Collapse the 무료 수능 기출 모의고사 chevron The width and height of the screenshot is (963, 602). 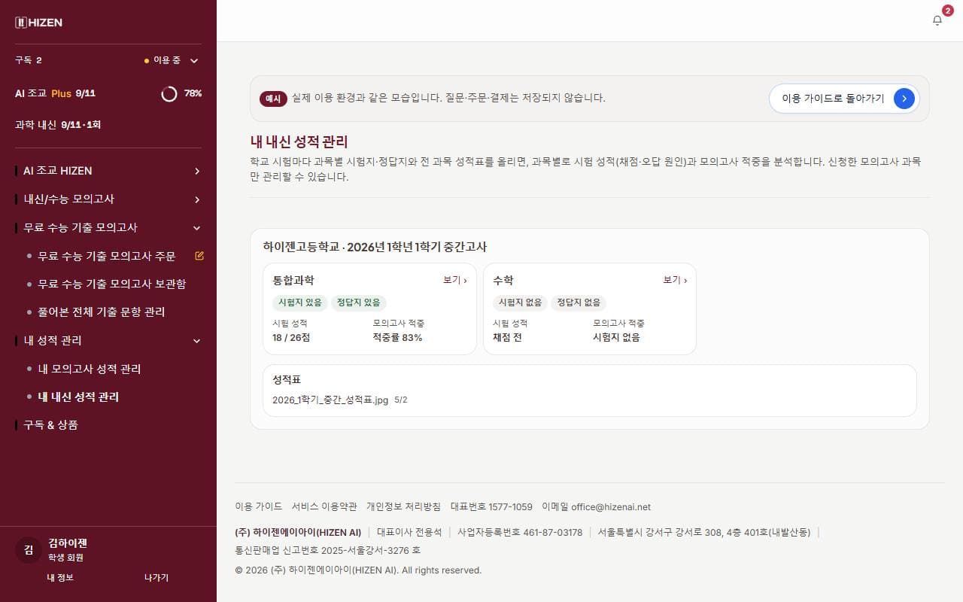(x=197, y=228)
